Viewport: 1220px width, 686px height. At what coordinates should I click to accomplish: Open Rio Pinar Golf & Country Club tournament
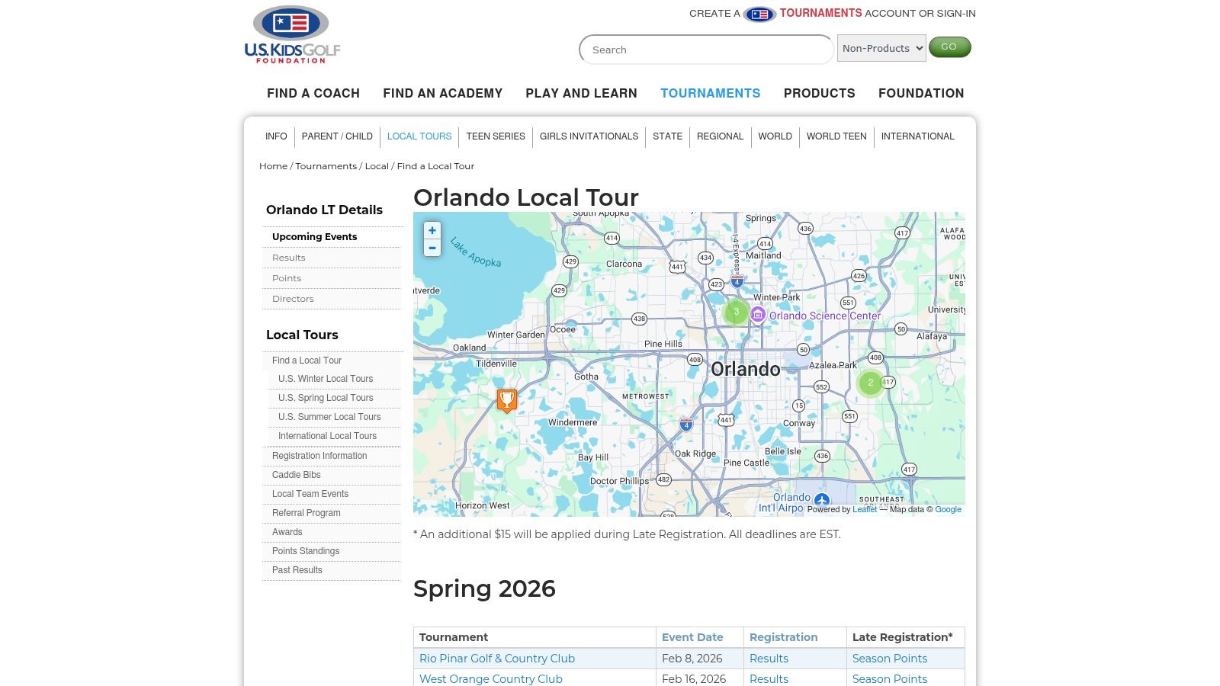click(497, 659)
